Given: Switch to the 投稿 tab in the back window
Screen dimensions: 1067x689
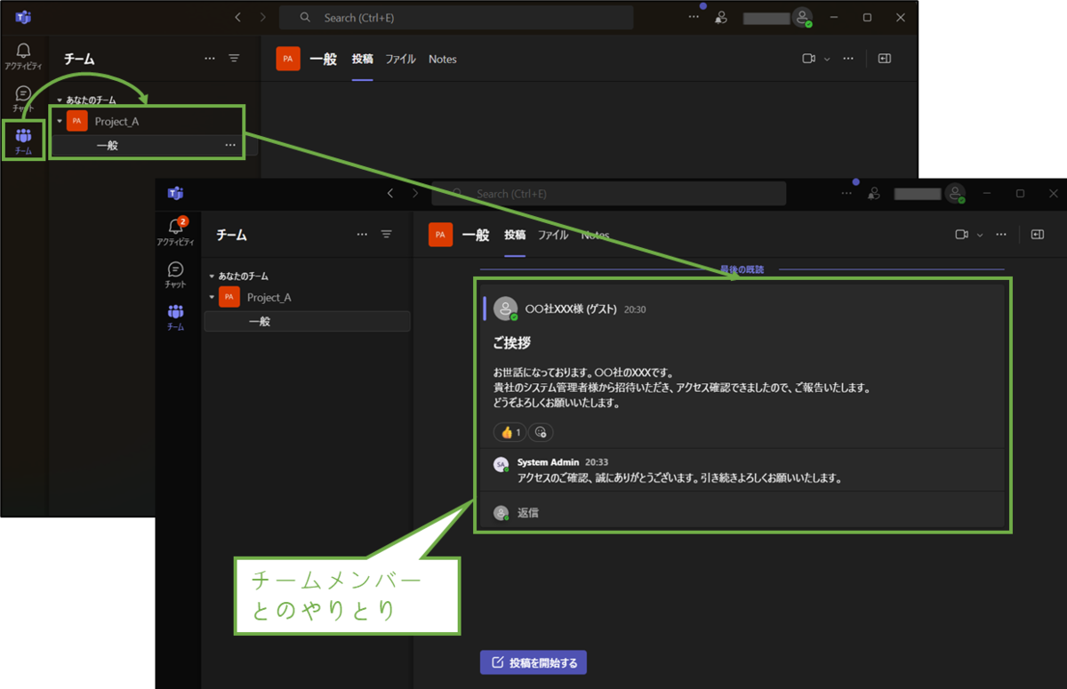Looking at the screenshot, I should pos(362,60).
